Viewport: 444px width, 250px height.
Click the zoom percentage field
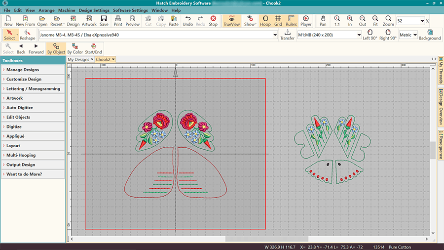(407, 21)
